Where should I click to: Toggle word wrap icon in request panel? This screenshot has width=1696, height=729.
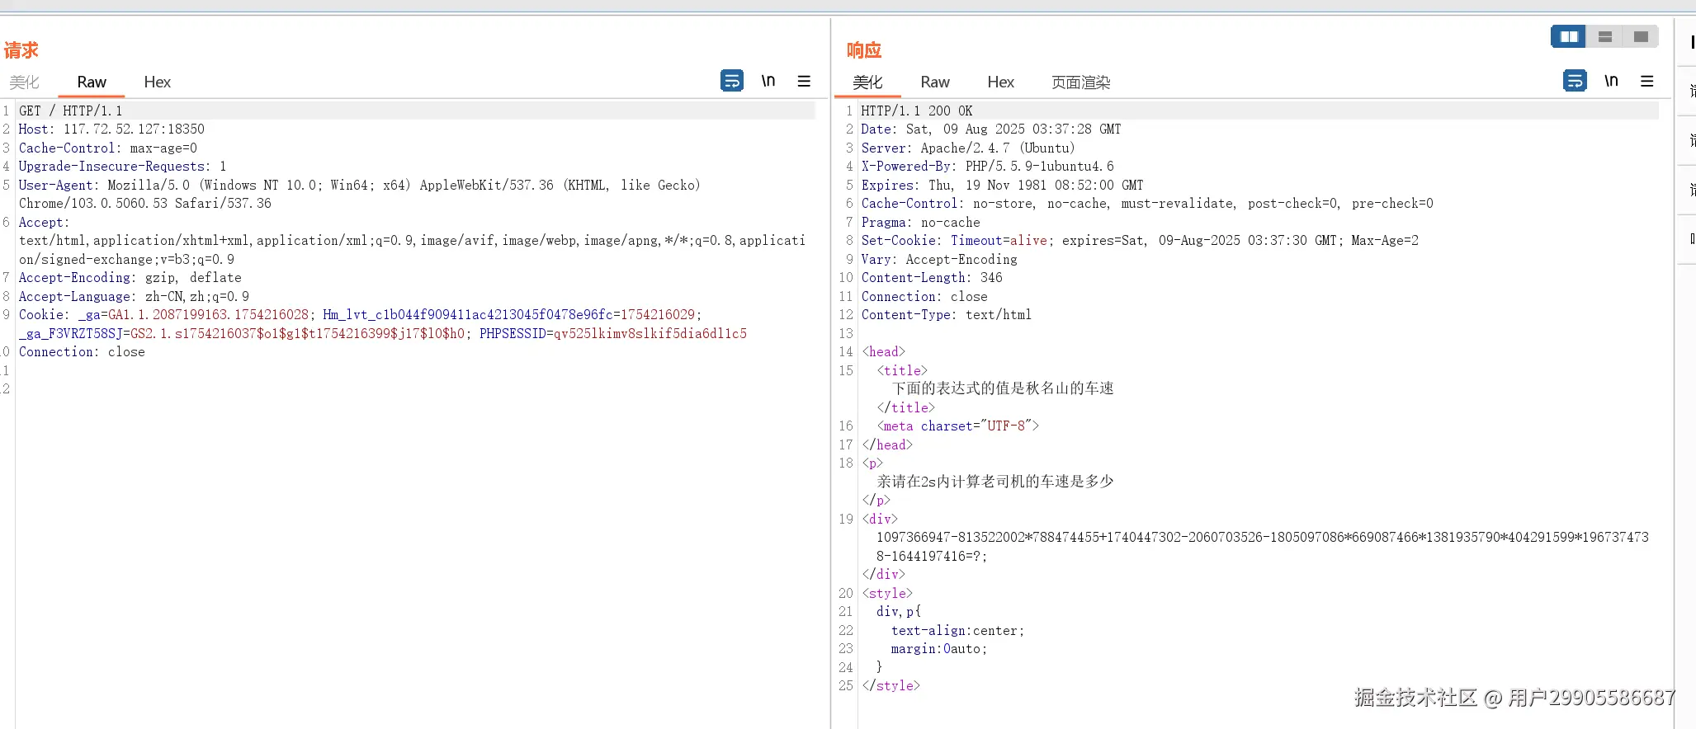click(732, 80)
